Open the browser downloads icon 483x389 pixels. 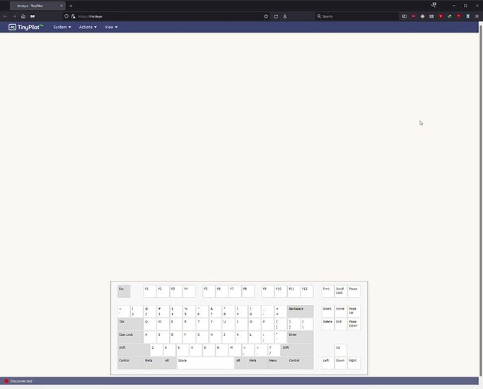point(285,16)
